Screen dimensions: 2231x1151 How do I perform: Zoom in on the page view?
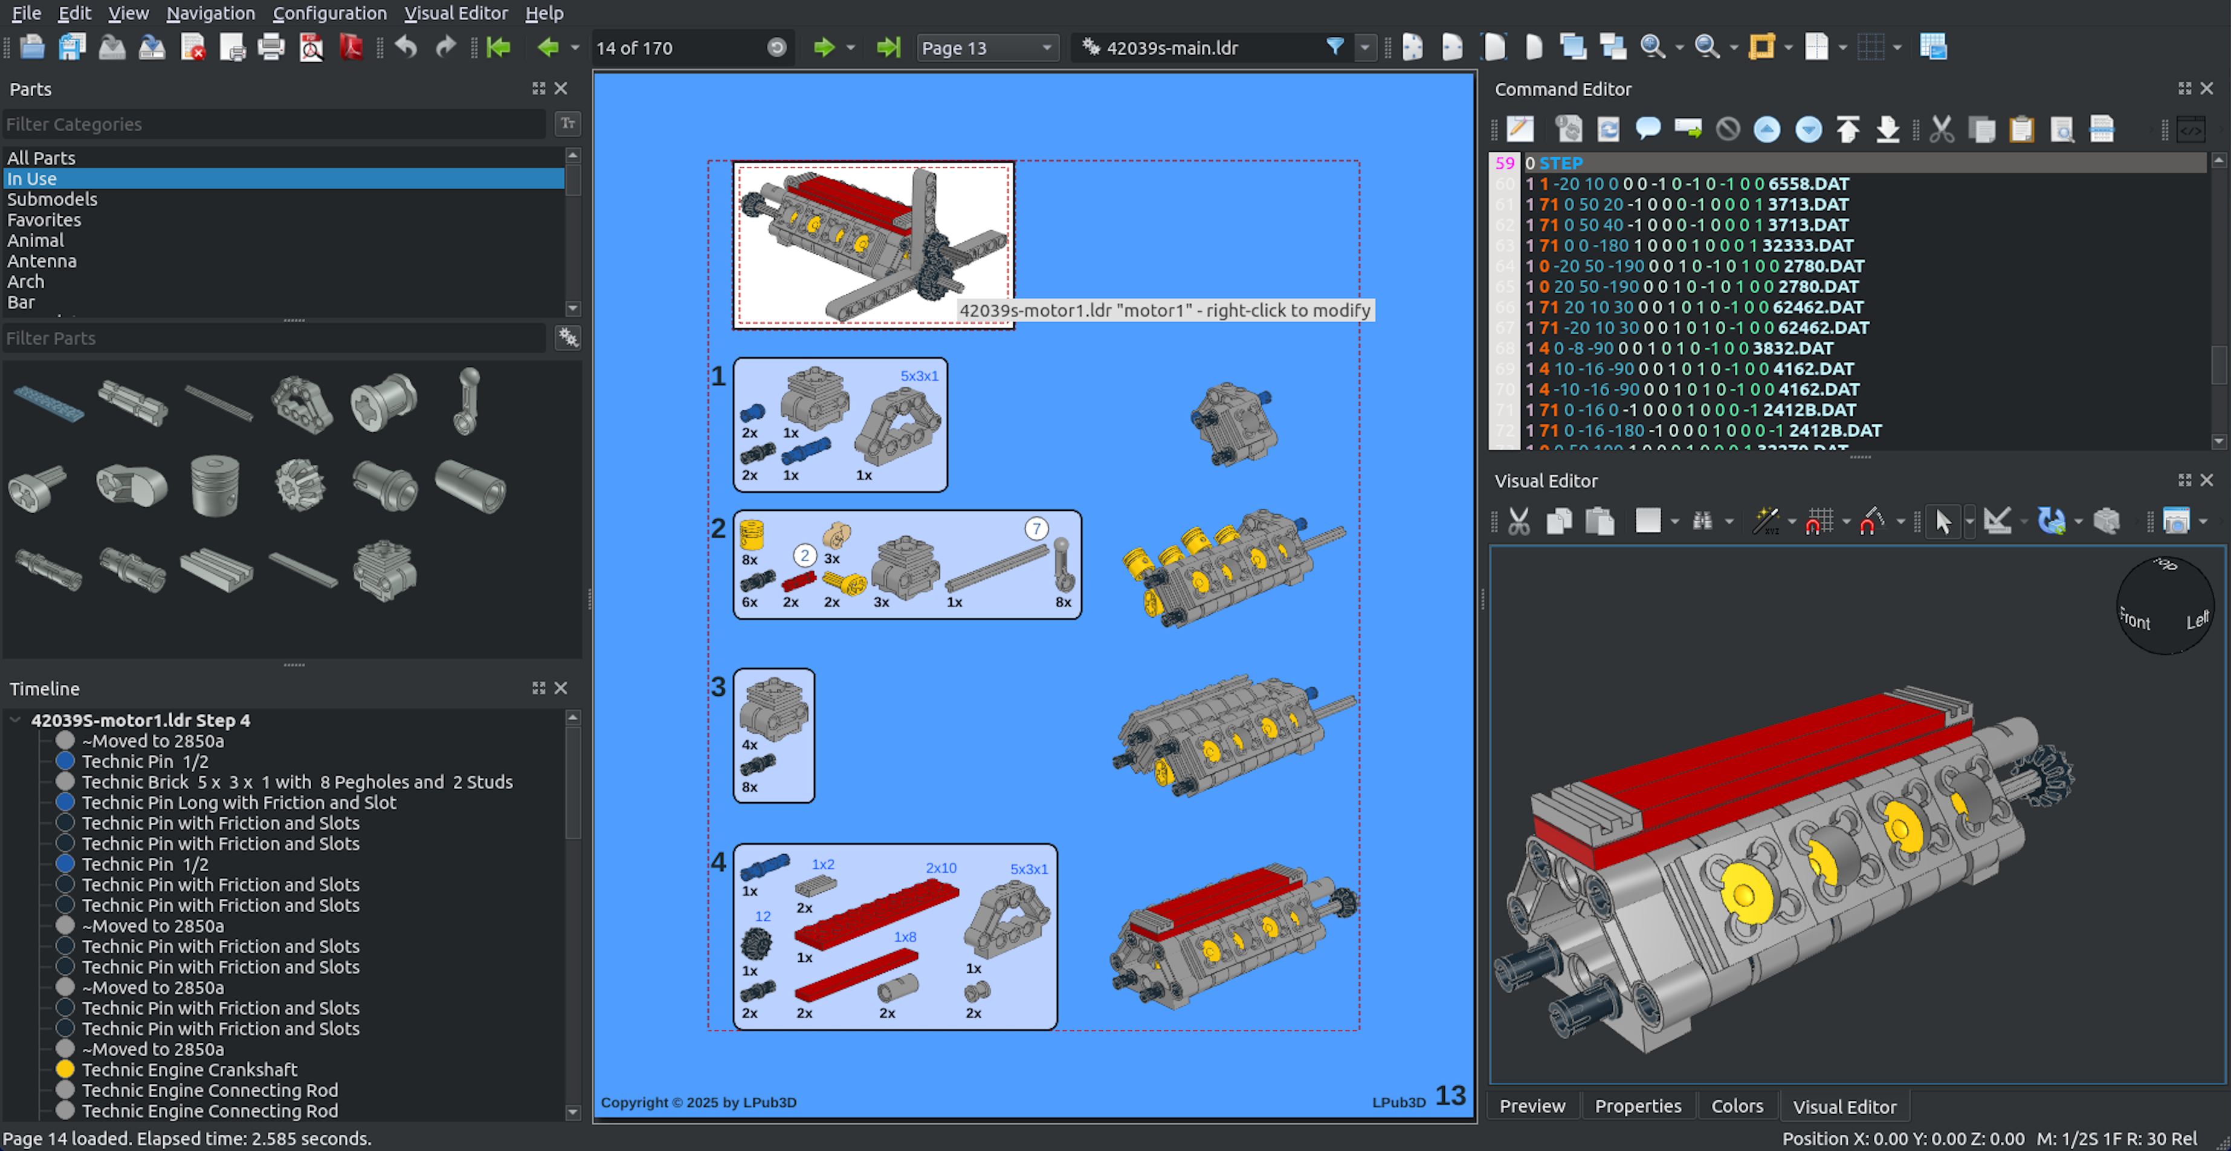(1653, 47)
